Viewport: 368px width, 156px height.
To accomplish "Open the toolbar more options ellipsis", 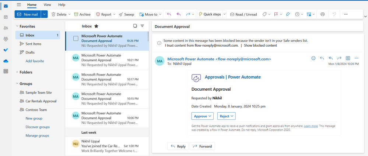I will [346, 14].
